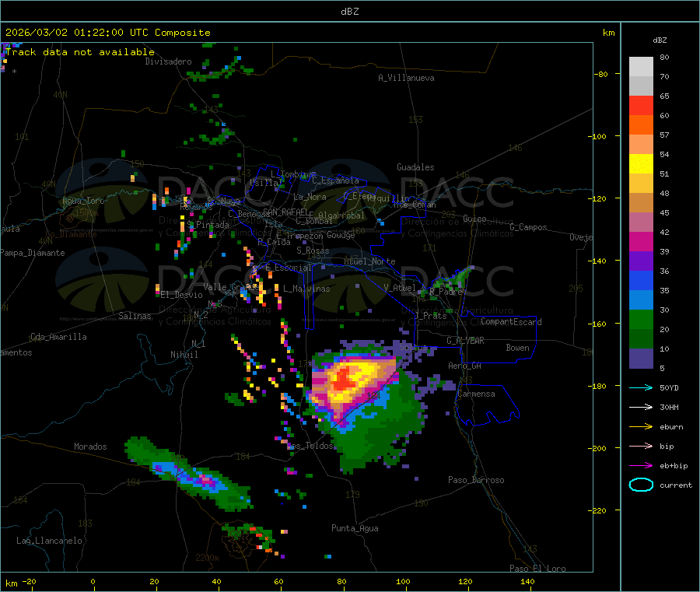Screen dimensions: 700x592
Task: Click the yellow eburn arrow legend symbol
Action: pos(641,427)
